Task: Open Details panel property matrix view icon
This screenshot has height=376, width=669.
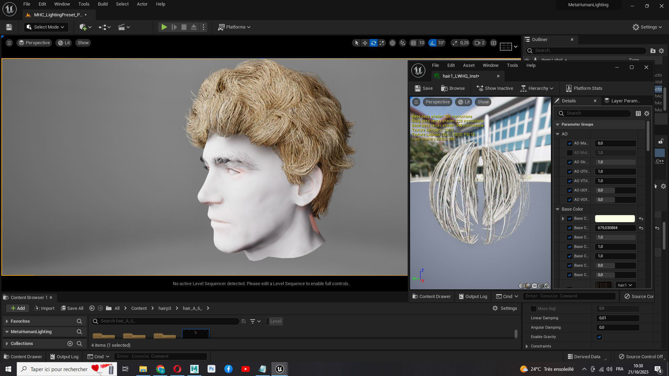Action: [x=638, y=113]
